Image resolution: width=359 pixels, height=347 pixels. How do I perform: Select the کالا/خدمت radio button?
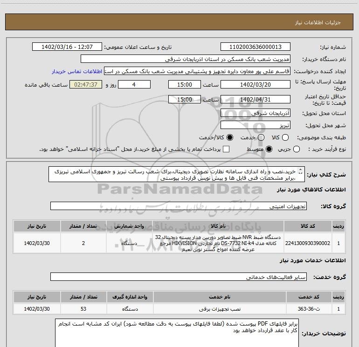pos(230,137)
